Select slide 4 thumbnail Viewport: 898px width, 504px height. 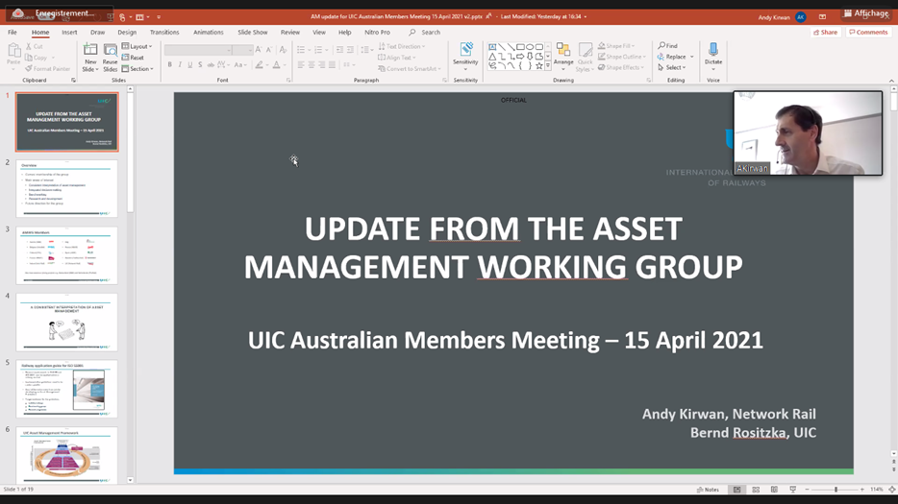(67, 322)
